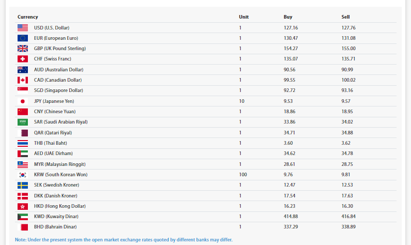Click the USD buy rate 127.16
The image size is (411, 245).
(x=291, y=27)
